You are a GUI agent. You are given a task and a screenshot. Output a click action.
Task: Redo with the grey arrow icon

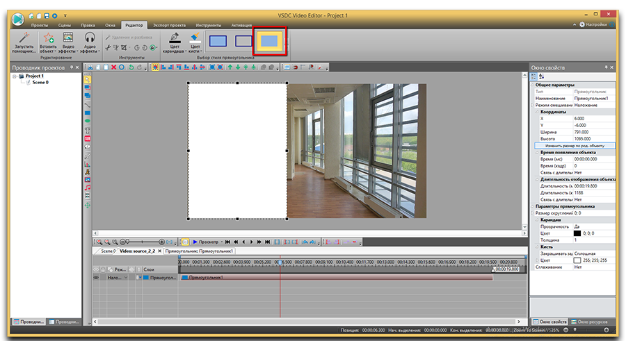point(139,67)
